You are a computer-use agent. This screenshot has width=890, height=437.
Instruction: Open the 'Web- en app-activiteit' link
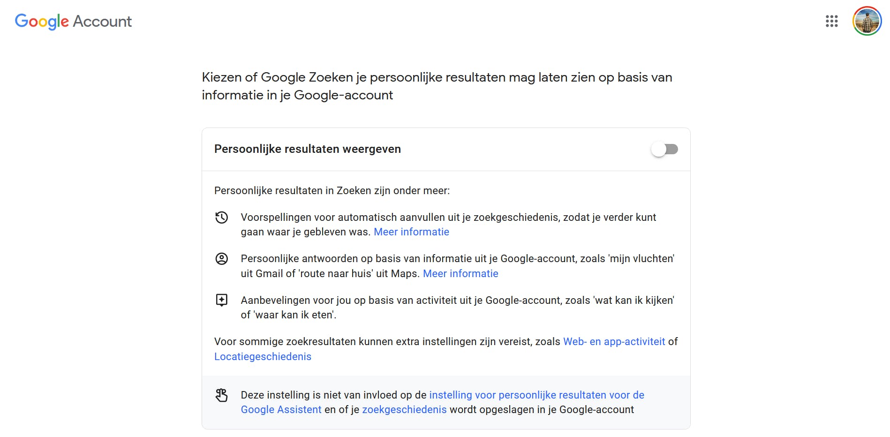click(614, 342)
